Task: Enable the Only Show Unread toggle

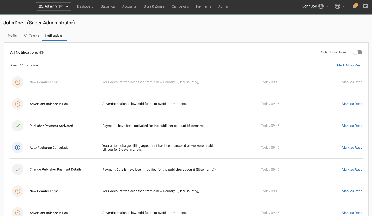Action: click(357, 52)
